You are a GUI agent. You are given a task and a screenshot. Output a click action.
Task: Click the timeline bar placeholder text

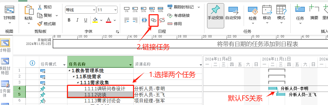(257, 44)
